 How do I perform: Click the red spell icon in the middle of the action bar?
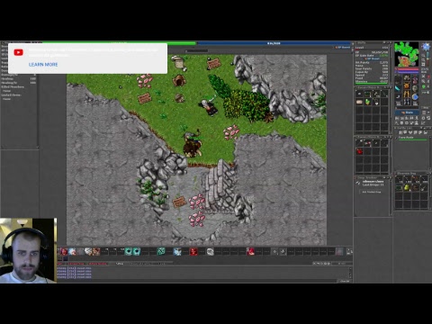(x=193, y=251)
